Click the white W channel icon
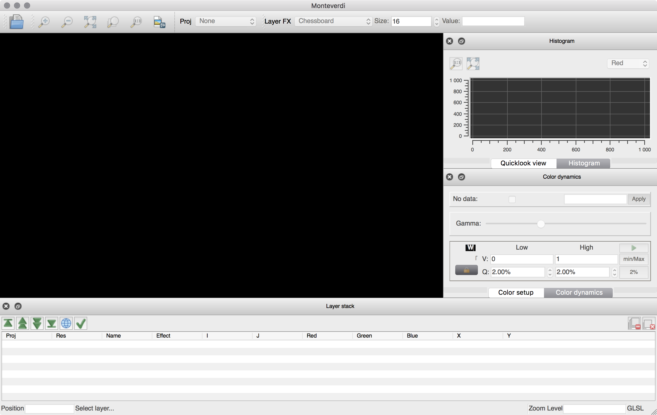Screen dimensions: 657x415 470,248
